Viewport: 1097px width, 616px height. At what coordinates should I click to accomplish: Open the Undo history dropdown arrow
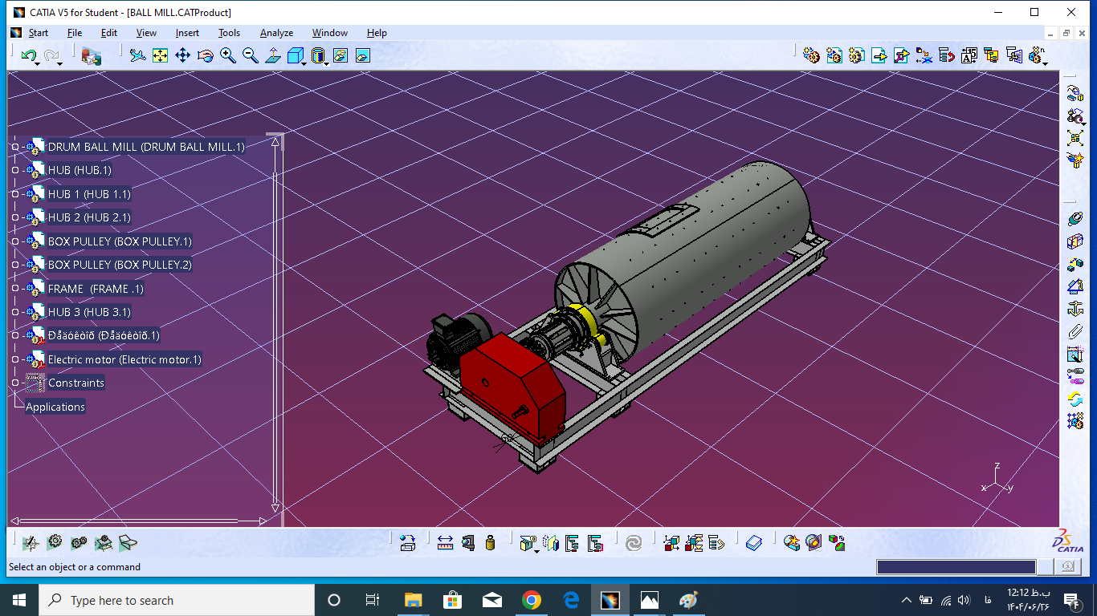(37, 63)
